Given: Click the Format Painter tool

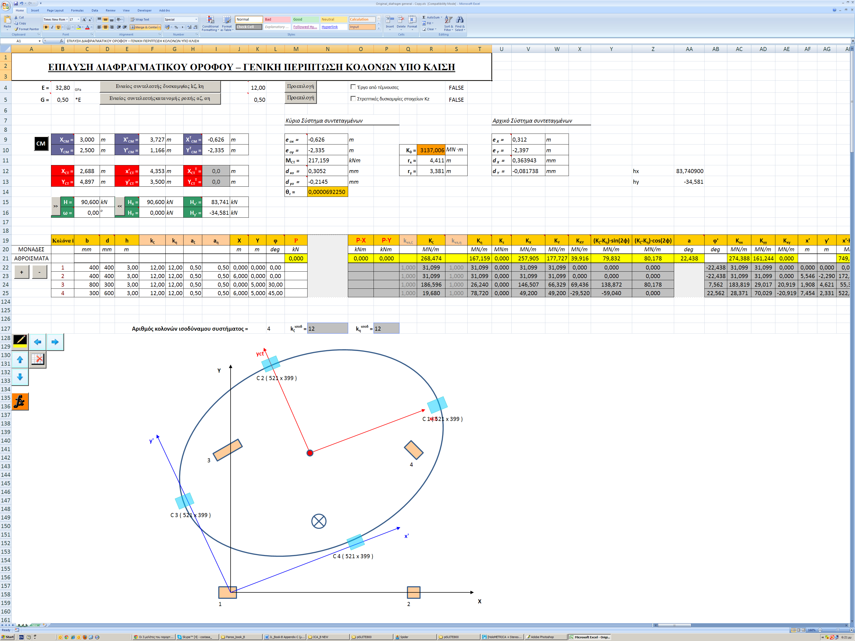Looking at the screenshot, I should (27, 29).
